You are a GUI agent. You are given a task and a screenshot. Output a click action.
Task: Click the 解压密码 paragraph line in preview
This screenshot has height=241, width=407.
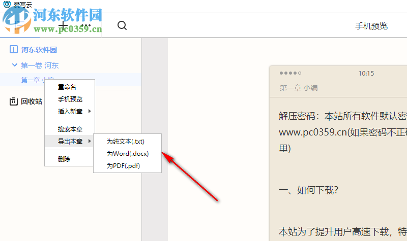(342, 116)
